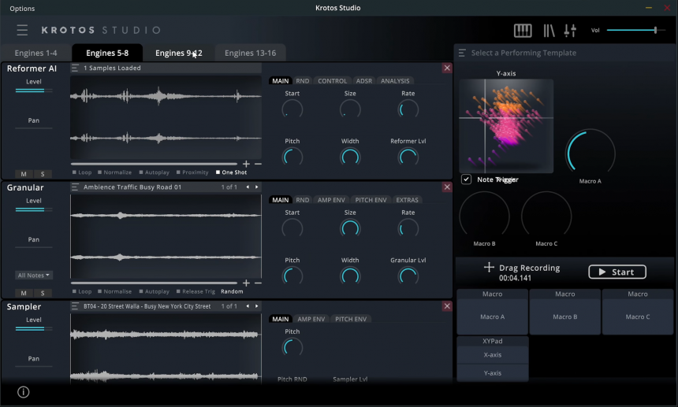Solo the Reformer AI engine
This screenshot has height=407, width=678.
pos(43,174)
